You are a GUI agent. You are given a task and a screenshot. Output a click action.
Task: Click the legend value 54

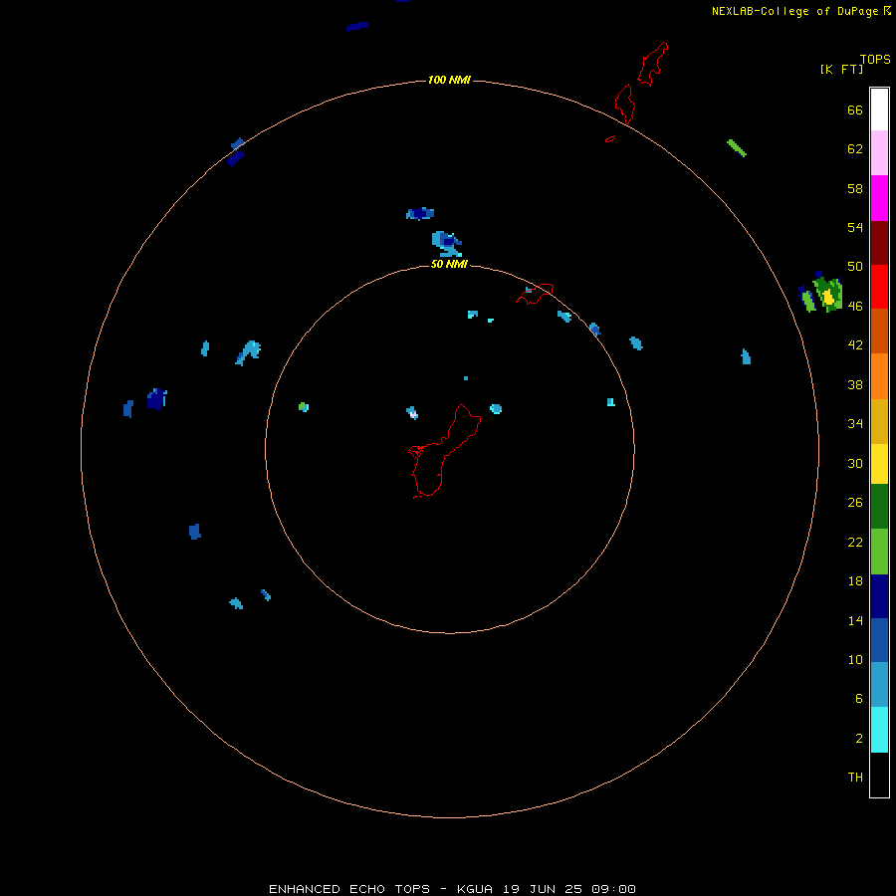pos(855,227)
